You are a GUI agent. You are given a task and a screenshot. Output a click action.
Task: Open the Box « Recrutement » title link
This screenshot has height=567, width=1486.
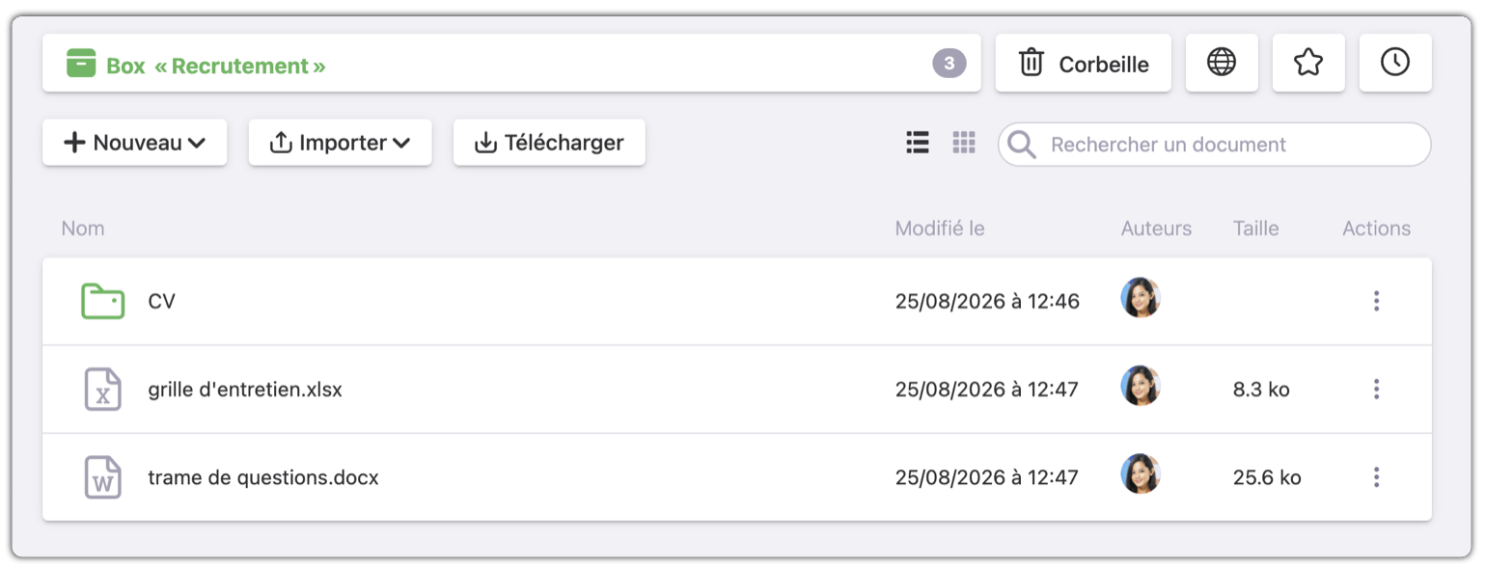tap(215, 67)
